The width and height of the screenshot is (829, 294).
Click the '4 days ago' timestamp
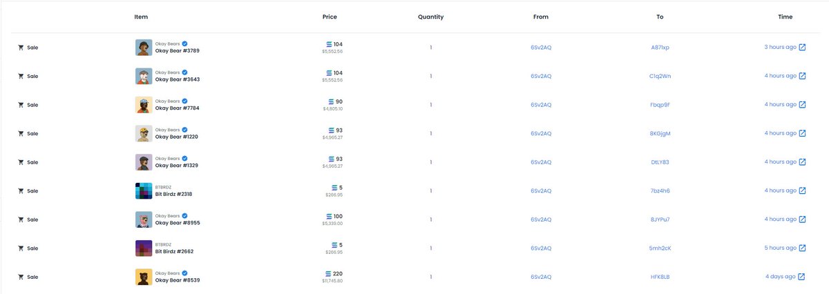[x=781, y=277]
